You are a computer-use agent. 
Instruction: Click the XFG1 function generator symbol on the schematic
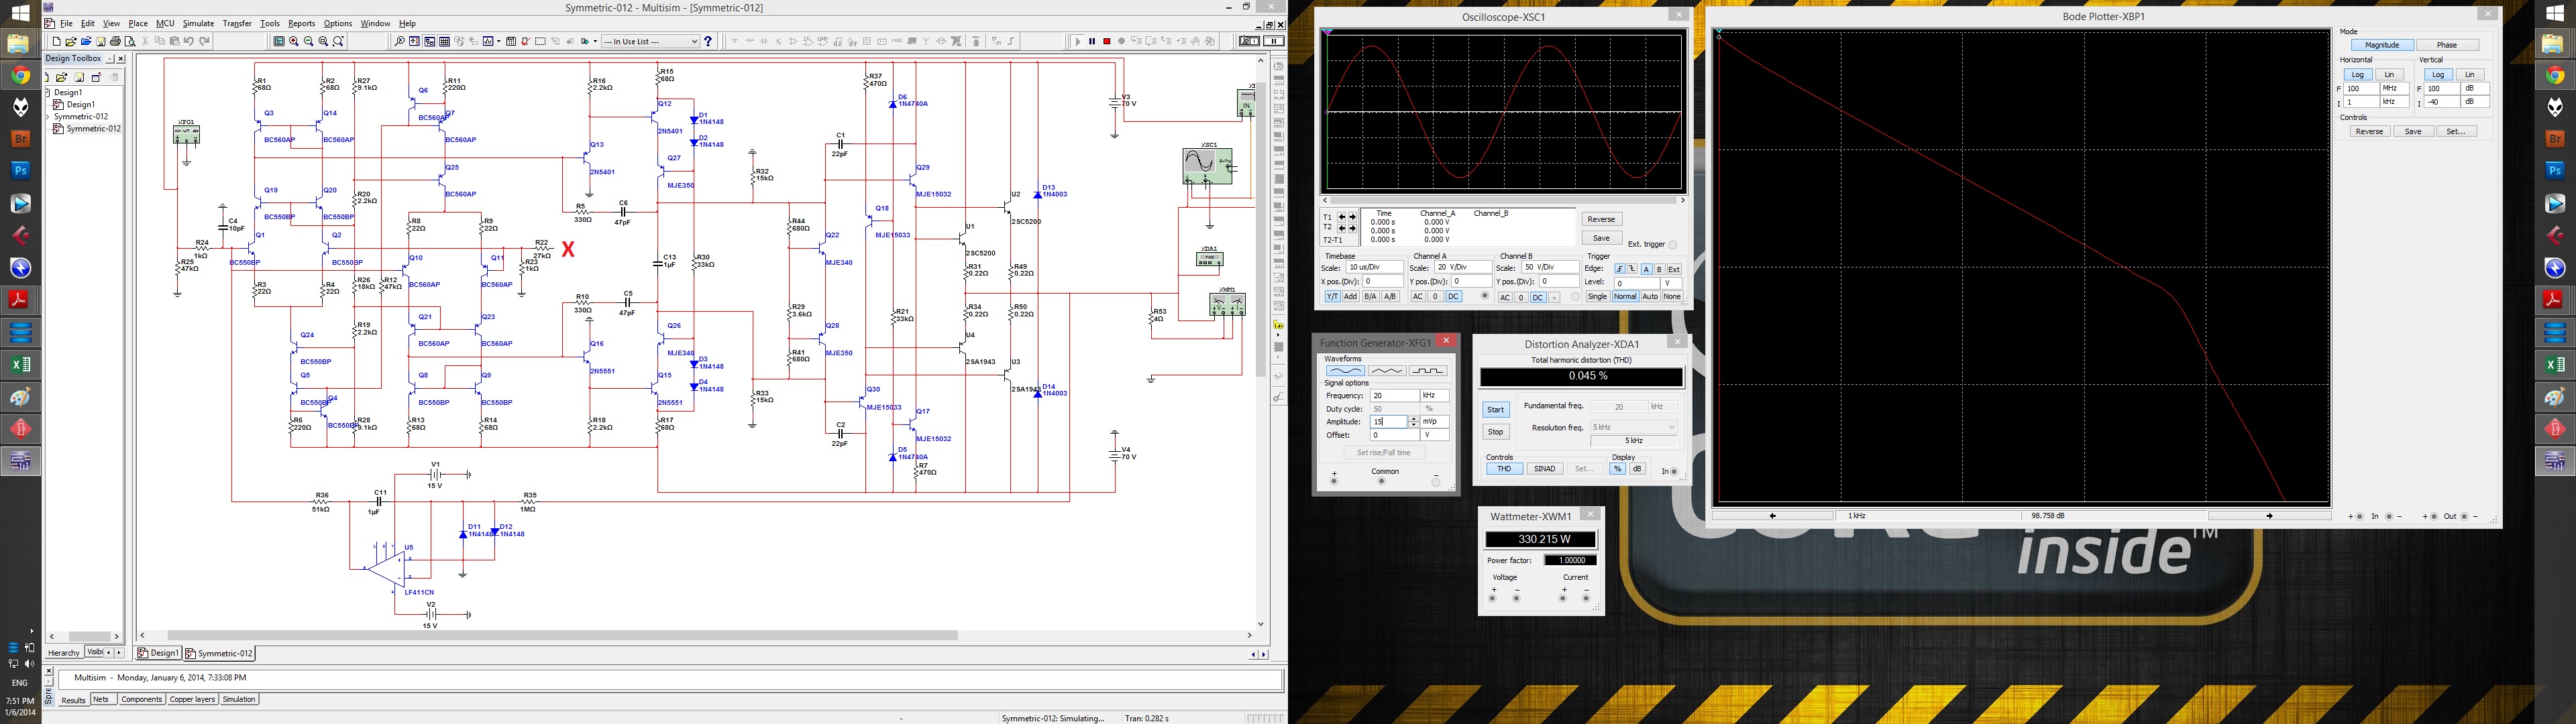click(186, 134)
